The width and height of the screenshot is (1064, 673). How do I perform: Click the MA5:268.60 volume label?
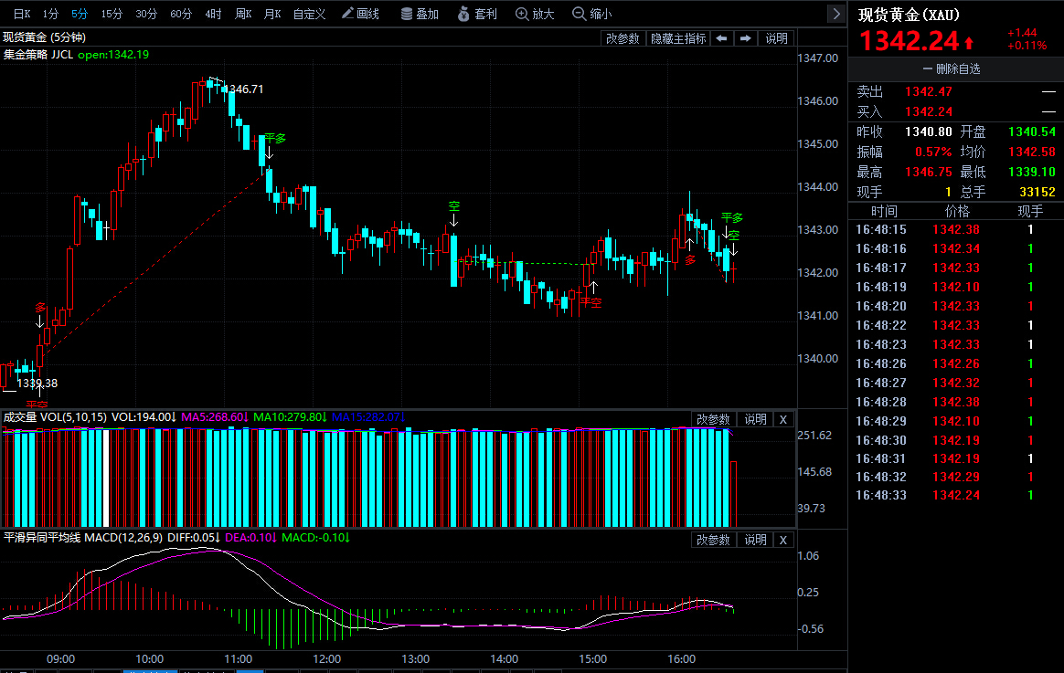[x=214, y=417]
